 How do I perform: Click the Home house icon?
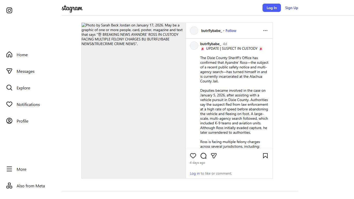pyautogui.click(x=9, y=55)
